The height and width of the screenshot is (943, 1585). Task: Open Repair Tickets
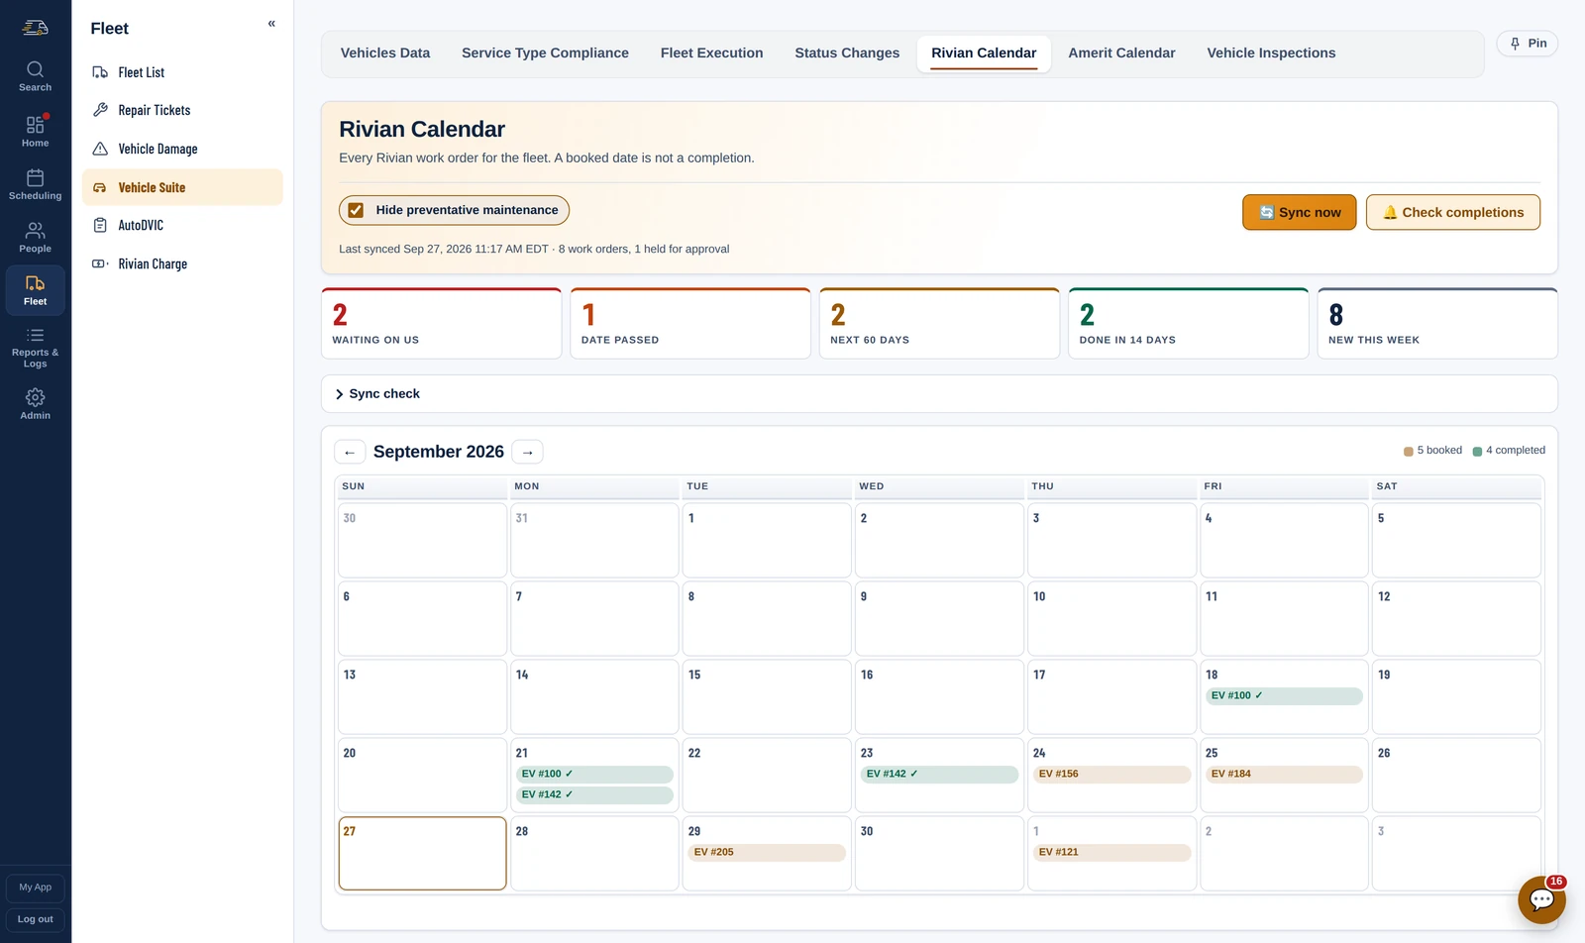[182, 110]
